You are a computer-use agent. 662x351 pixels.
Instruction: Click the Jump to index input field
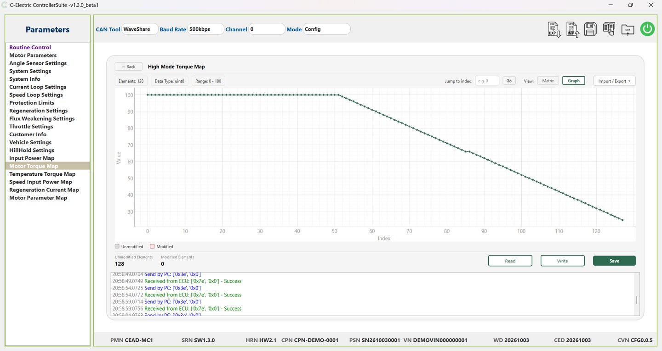coord(487,81)
